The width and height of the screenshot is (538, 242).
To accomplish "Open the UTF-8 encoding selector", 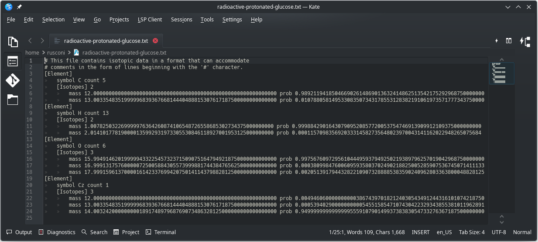I will (499, 232).
